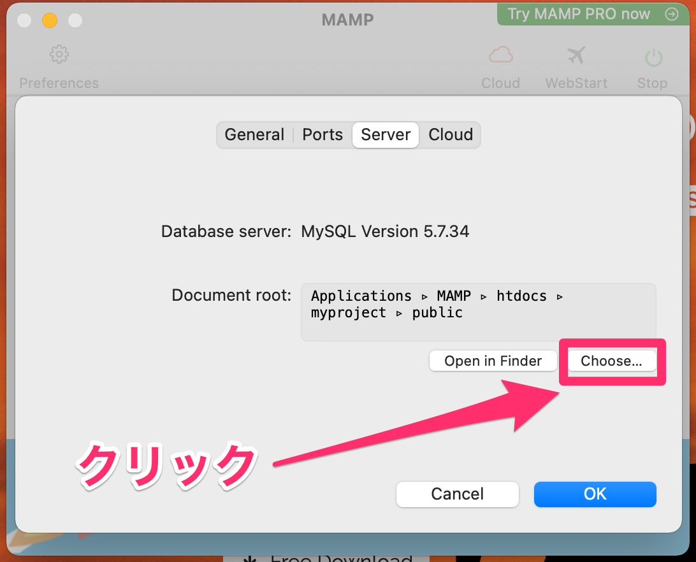696x562 pixels.
Task: Switch to the Cloud settings tab
Action: click(451, 134)
